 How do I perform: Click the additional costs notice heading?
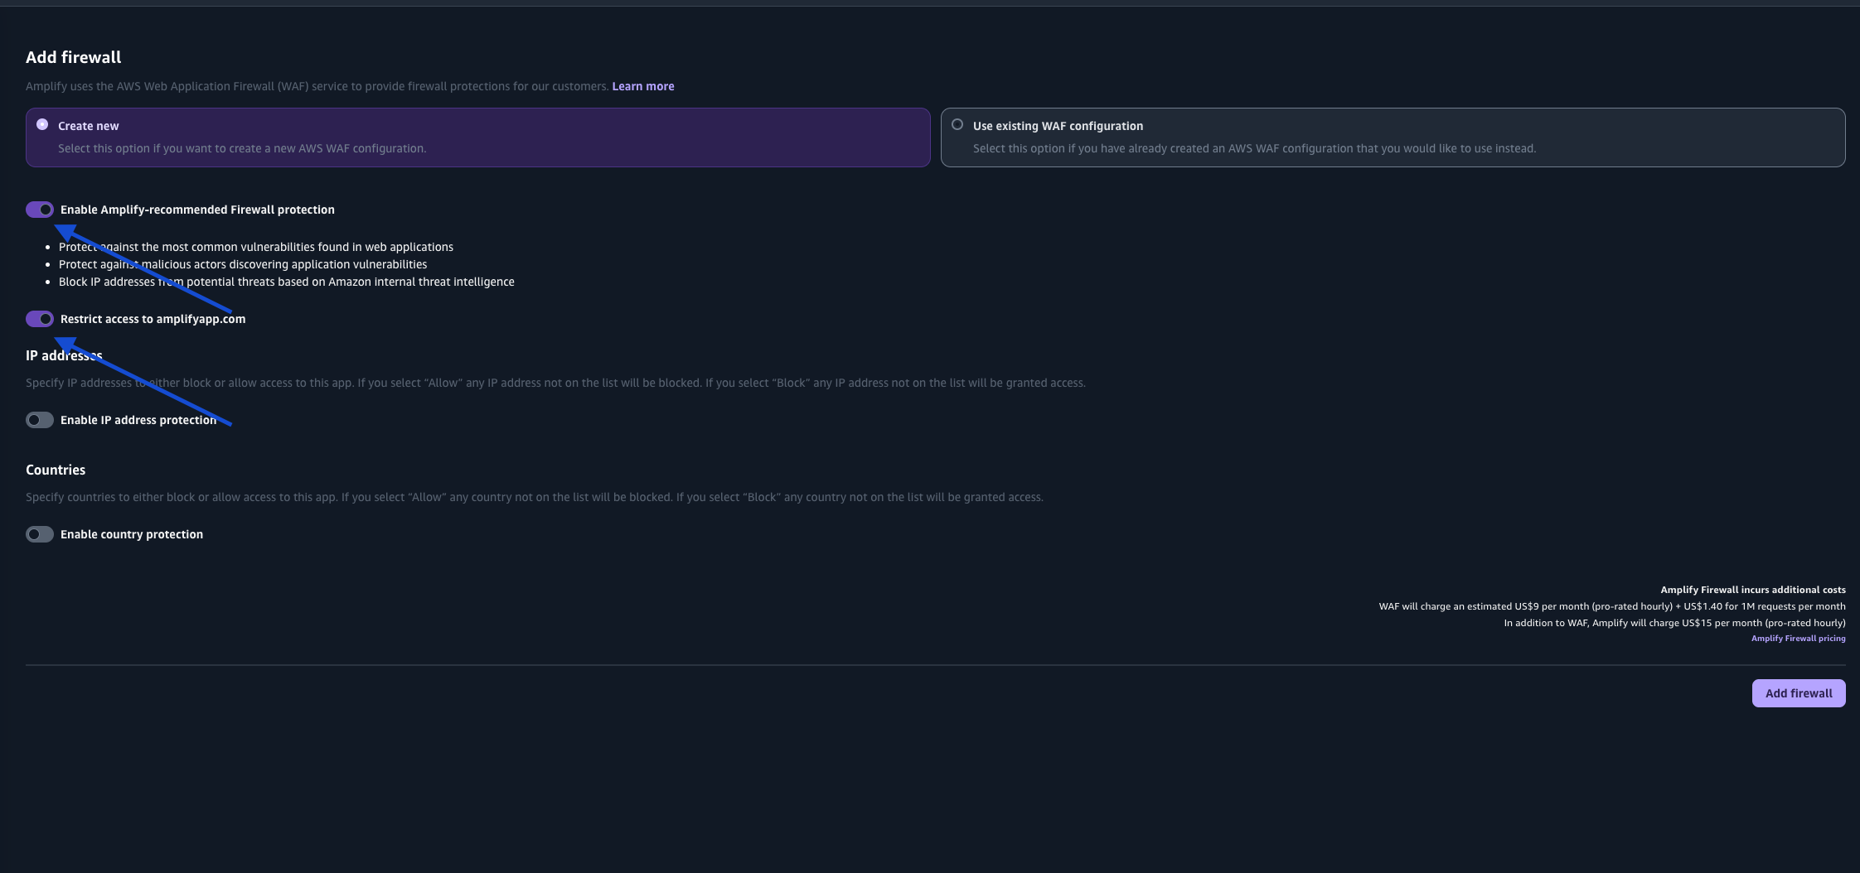click(x=1752, y=590)
